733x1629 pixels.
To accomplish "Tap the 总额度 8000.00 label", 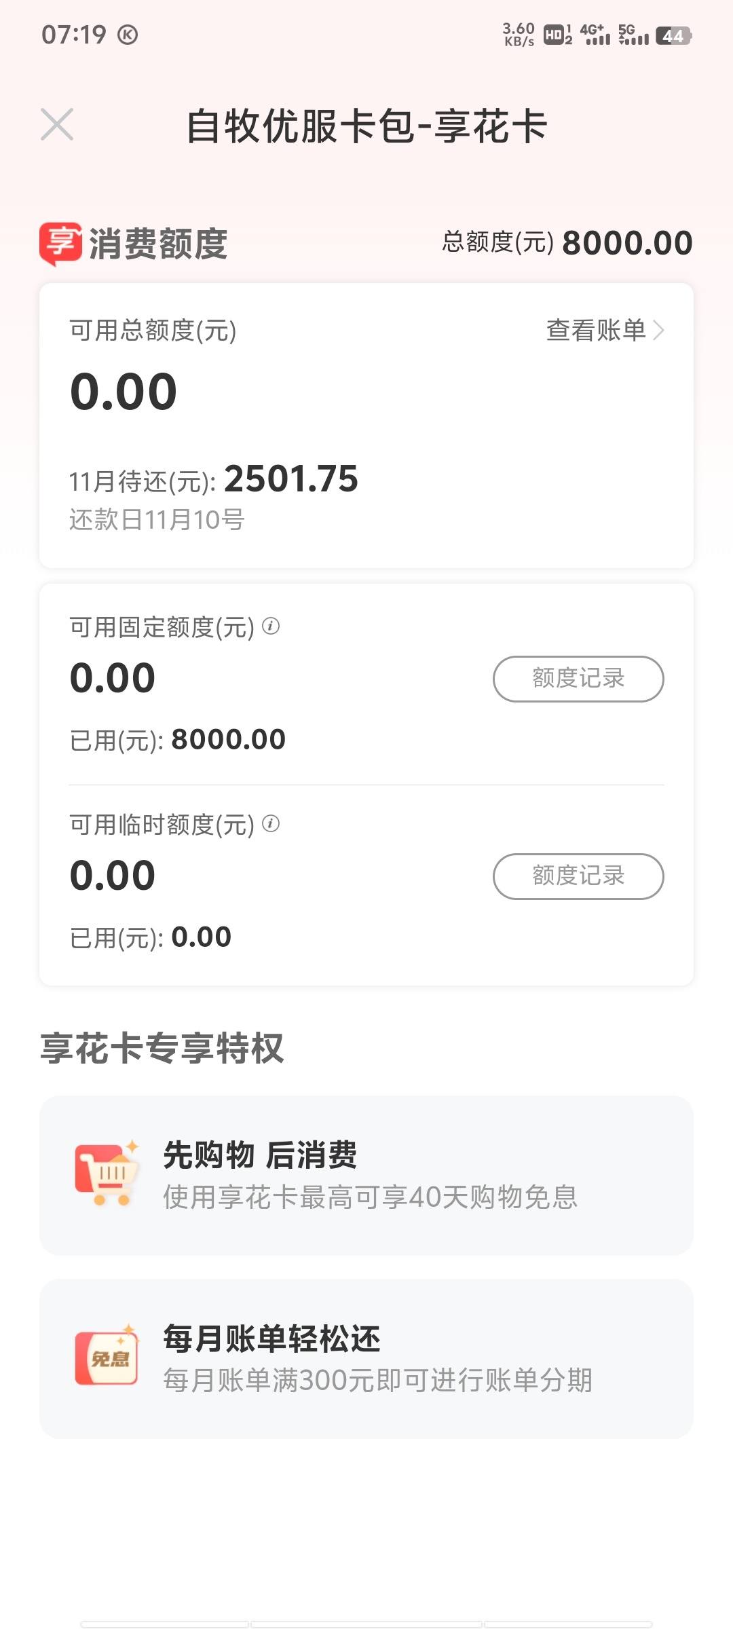I will (567, 243).
